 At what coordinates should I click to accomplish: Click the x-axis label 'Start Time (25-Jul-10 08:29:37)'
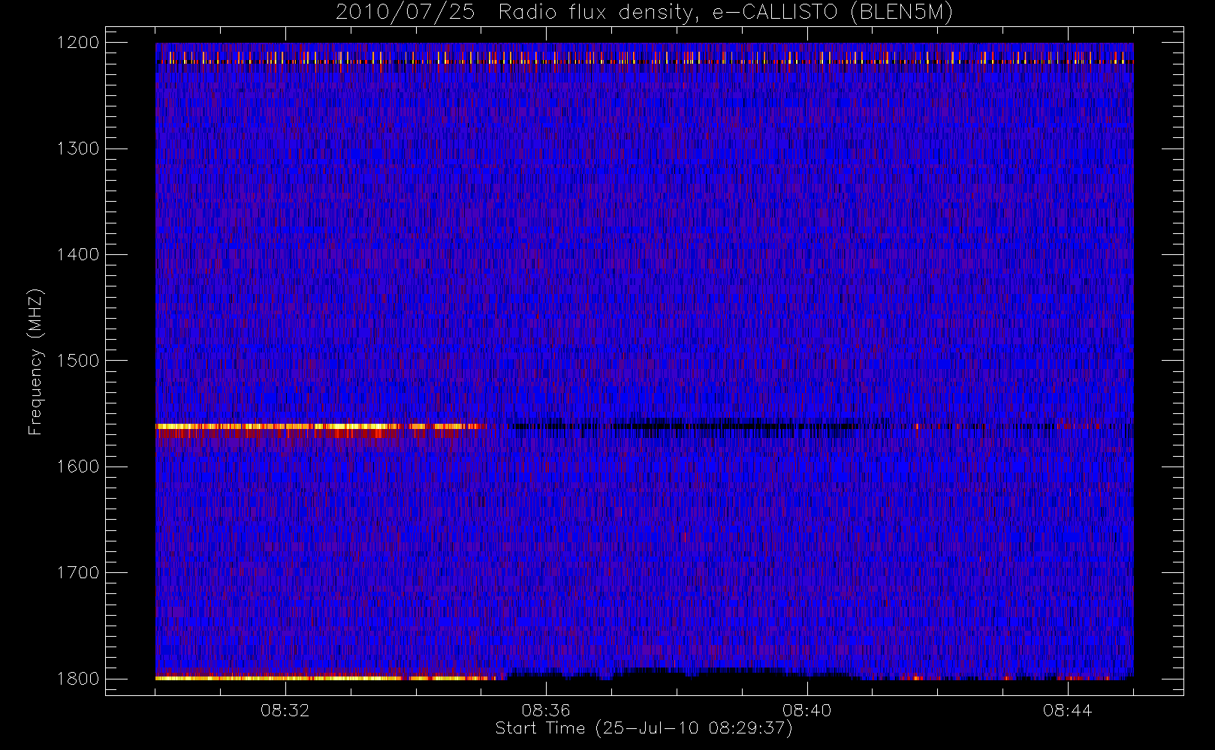tap(644, 728)
